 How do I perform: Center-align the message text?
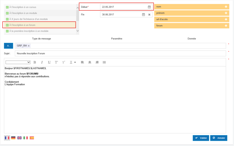click(x=90, y=62)
